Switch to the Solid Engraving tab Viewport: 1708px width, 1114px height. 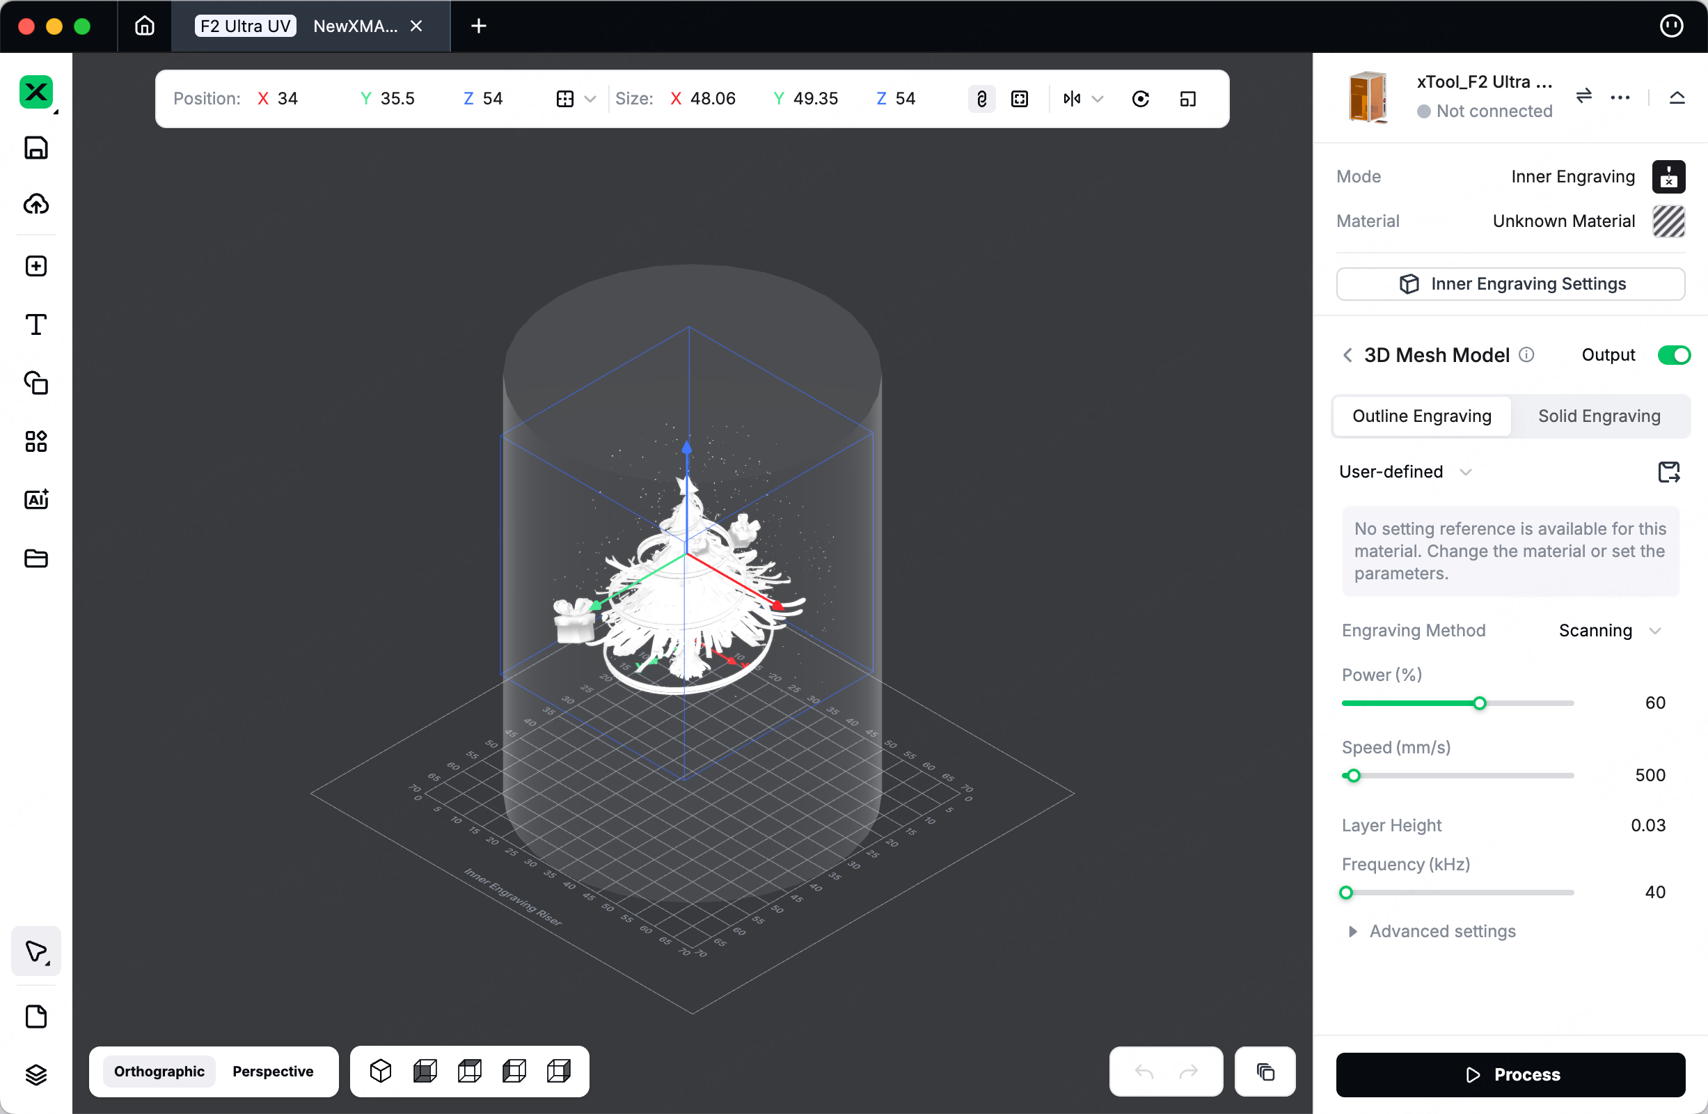click(1599, 416)
